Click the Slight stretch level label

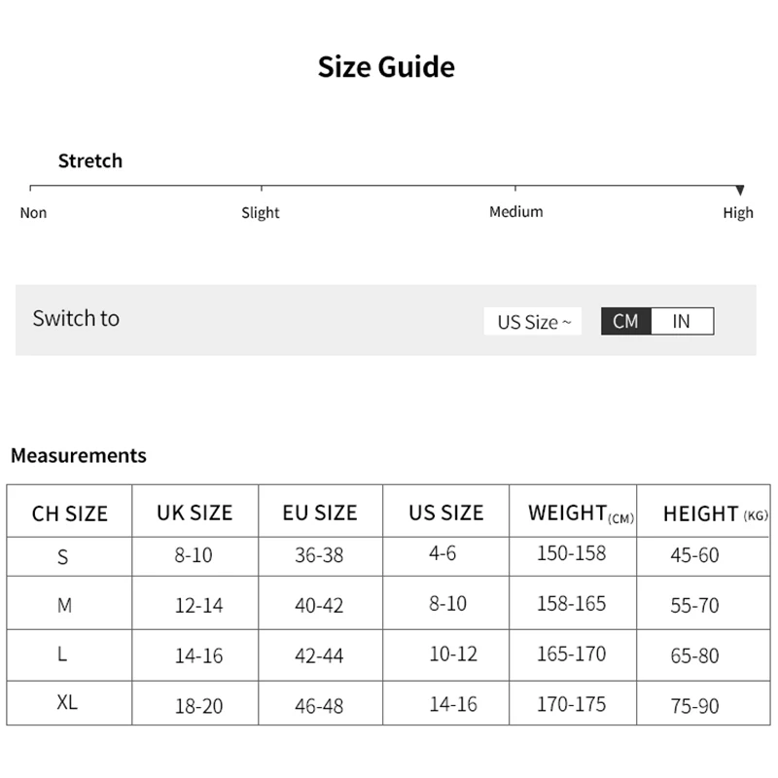(x=260, y=212)
